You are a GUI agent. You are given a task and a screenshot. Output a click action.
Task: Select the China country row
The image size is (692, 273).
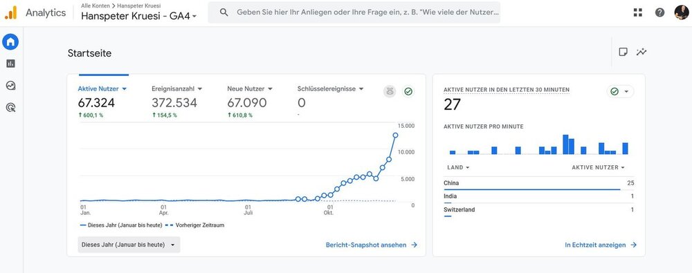(x=538, y=183)
